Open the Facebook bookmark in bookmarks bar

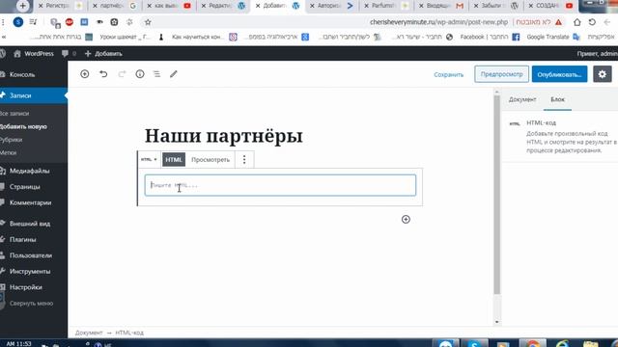click(x=490, y=37)
